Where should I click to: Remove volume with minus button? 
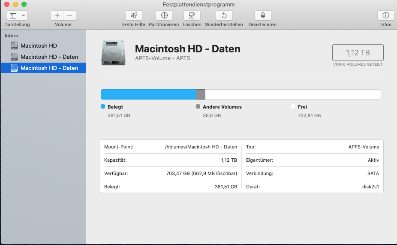coord(69,15)
